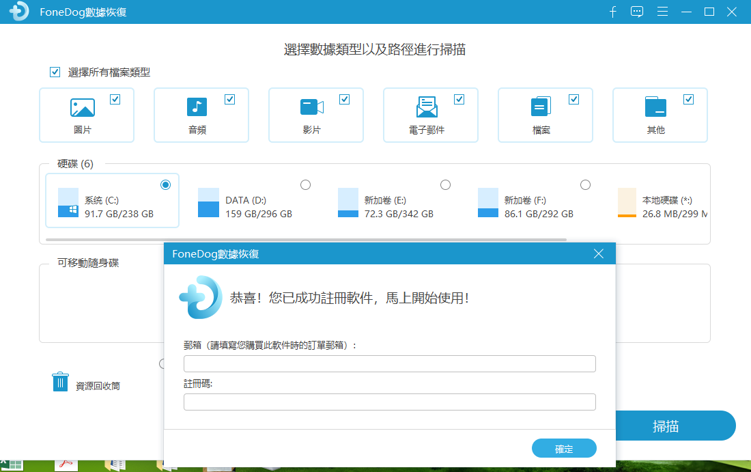The image size is (751, 472).
Task: Click the 確定 confirm button
Action: coord(564,448)
